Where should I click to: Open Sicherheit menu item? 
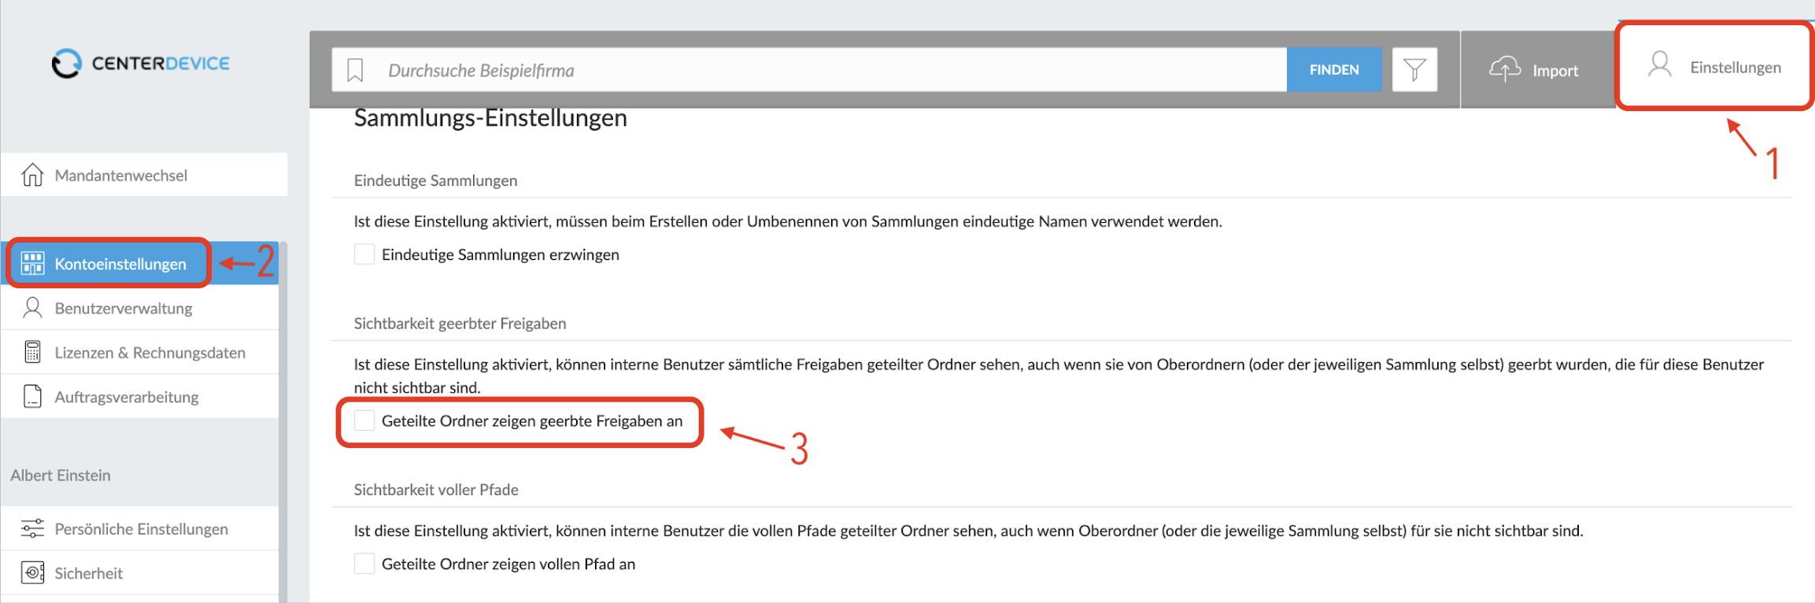click(x=140, y=572)
